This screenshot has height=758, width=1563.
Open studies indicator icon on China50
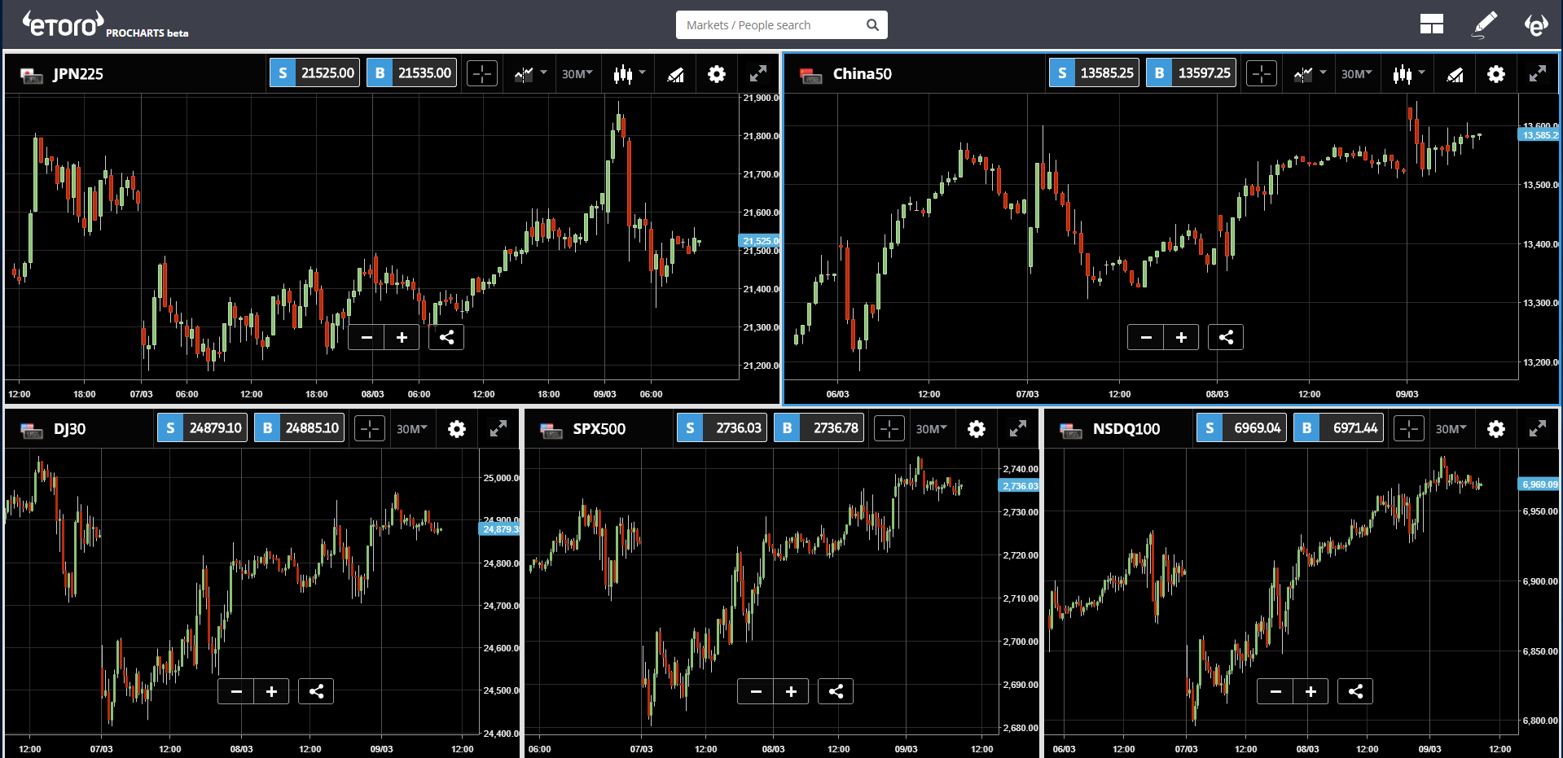[1455, 75]
